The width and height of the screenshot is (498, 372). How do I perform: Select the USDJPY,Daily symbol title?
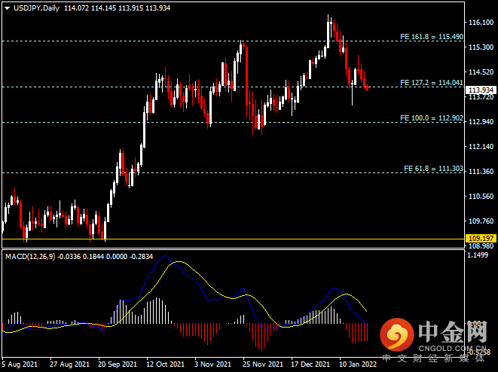point(36,8)
